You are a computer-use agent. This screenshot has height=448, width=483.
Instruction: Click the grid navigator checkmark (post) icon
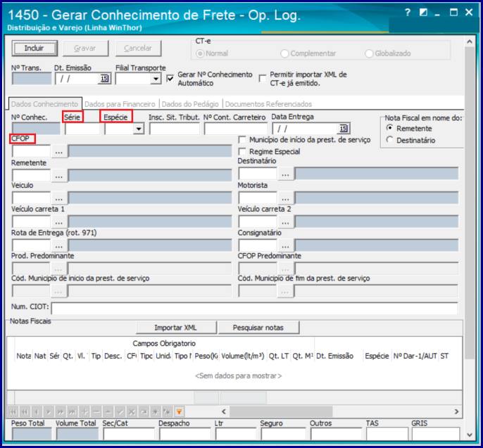[120, 411]
